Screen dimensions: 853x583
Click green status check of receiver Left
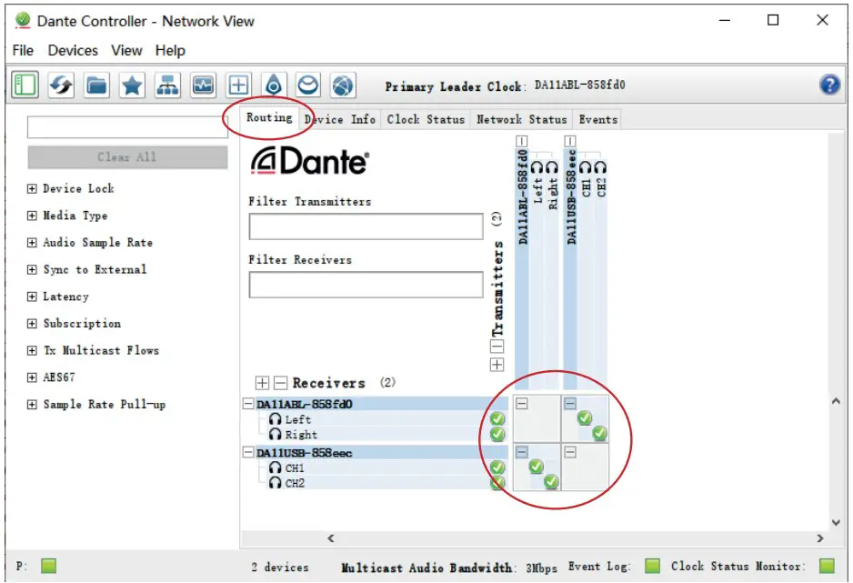[x=497, y=418]
